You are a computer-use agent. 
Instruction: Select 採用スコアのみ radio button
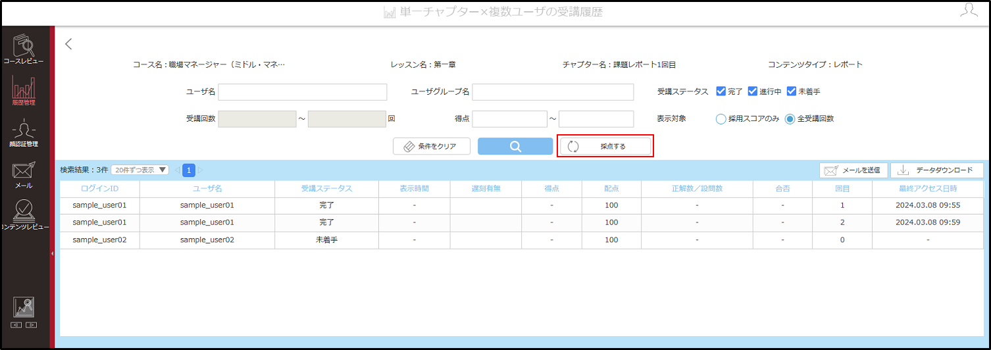click(721, 119)
